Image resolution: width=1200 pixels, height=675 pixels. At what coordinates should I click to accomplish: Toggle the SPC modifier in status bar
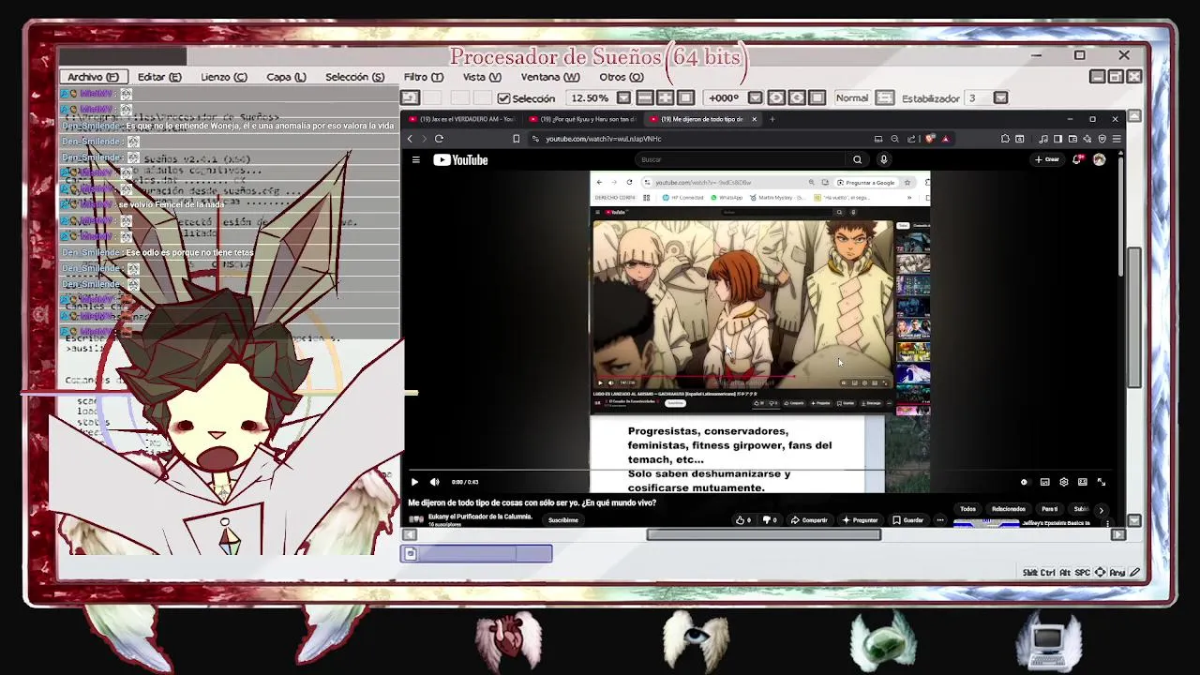coord(1083,573)
